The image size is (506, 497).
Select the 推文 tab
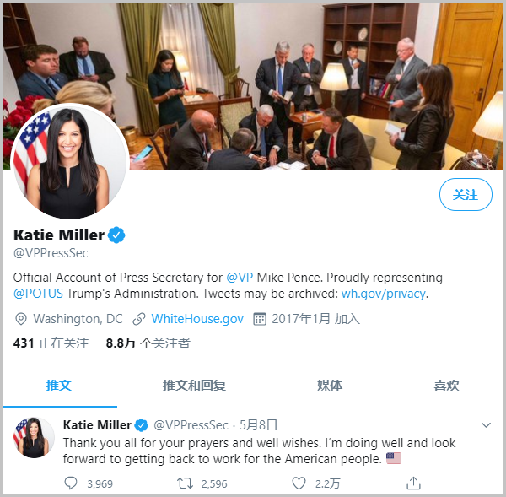tap(58, 386)
